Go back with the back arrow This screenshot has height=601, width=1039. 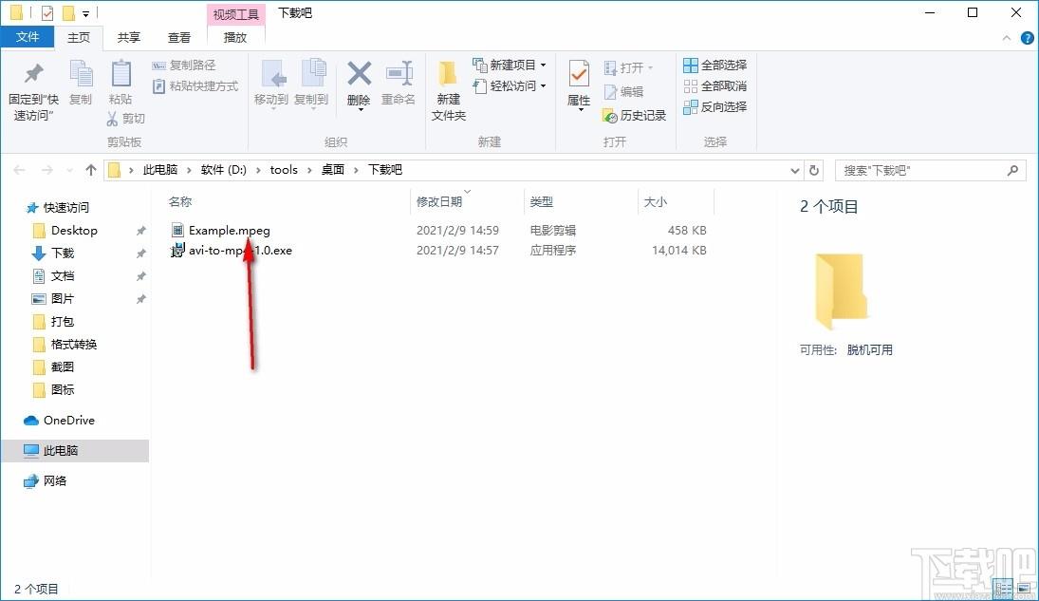(19, 171)
